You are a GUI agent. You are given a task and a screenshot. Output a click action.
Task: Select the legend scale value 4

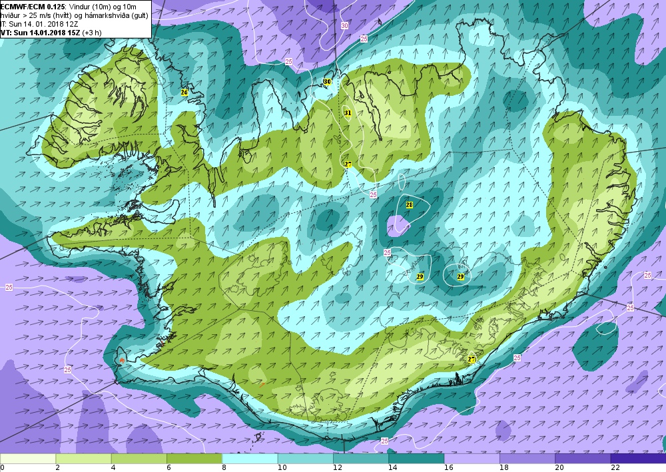[113, 468]
